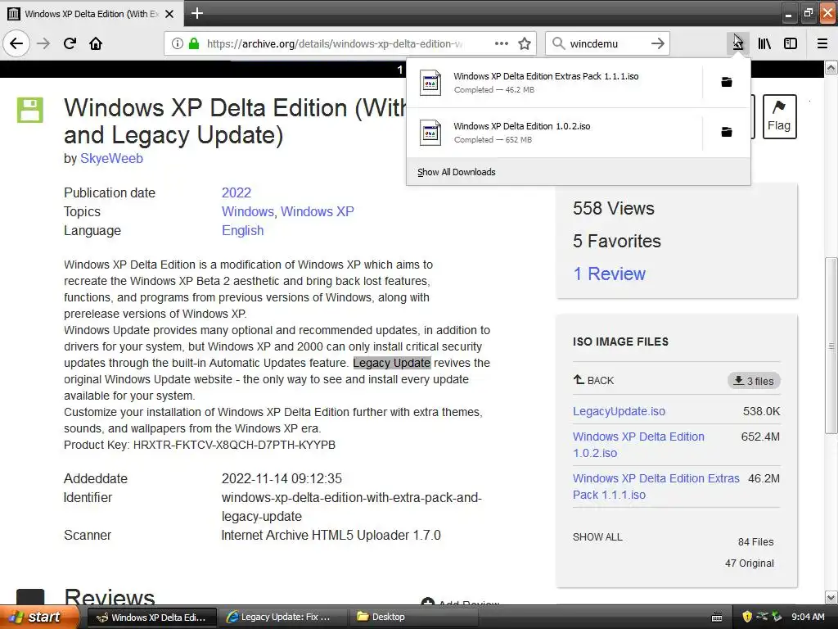Screen dimensions: 838x629
Task: Open containing folder for Extras Pack download
Action: (x=727, y=83)
